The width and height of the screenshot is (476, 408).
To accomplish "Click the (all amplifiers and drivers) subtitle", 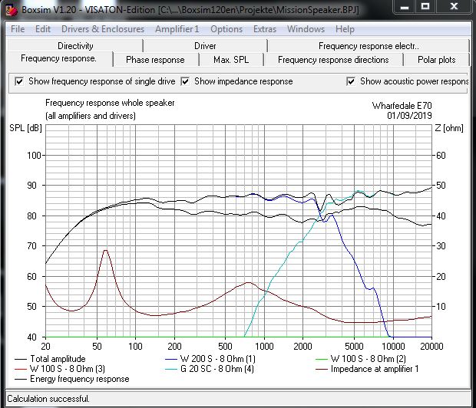I will (91, 116).
